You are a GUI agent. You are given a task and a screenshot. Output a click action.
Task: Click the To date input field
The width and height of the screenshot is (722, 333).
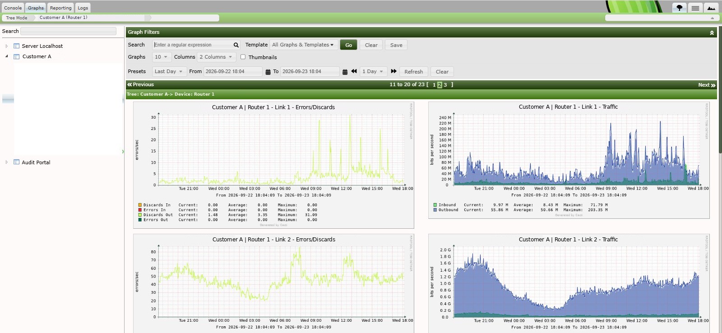[x=310, y=71]
